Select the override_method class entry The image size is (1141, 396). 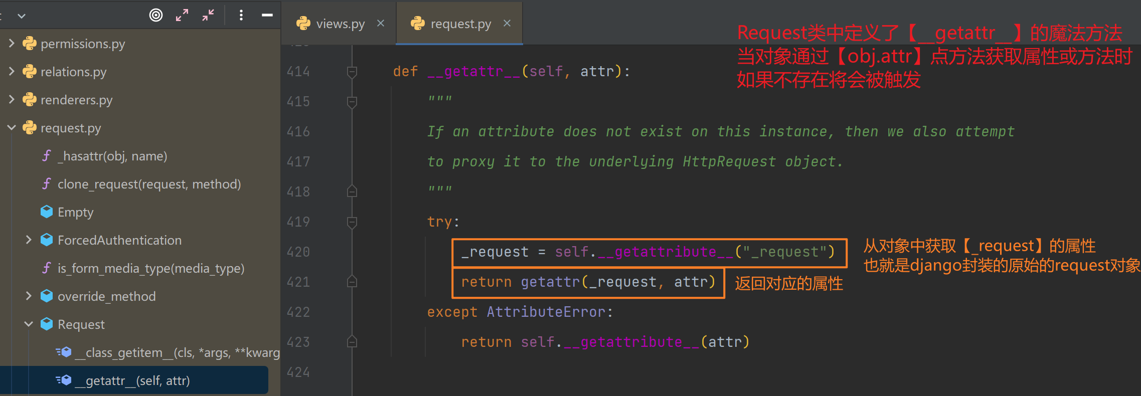pyautogui.click(x=106, y=297)
